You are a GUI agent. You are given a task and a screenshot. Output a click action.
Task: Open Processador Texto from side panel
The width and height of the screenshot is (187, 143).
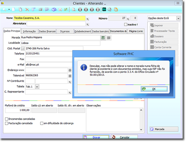164,31
